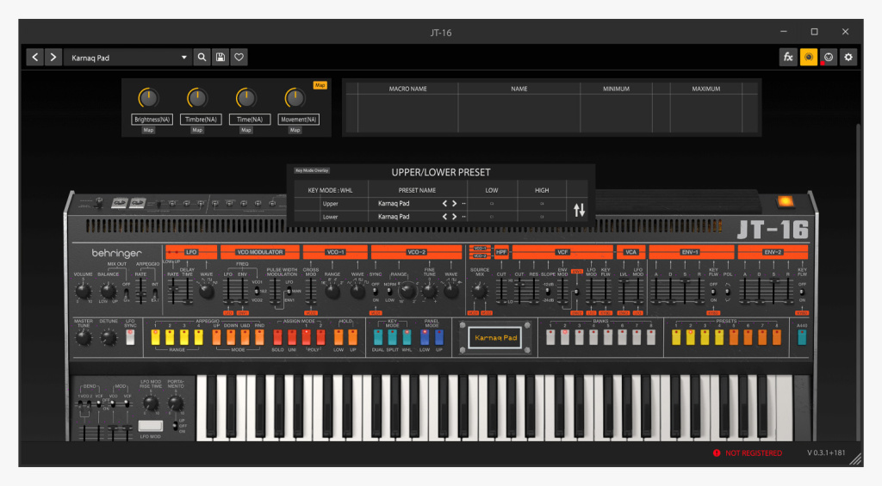Screen dimensions: 882x486
Task: Toggle the VCF Slope -12dB/-24dB switch
Action: [548, 292]
